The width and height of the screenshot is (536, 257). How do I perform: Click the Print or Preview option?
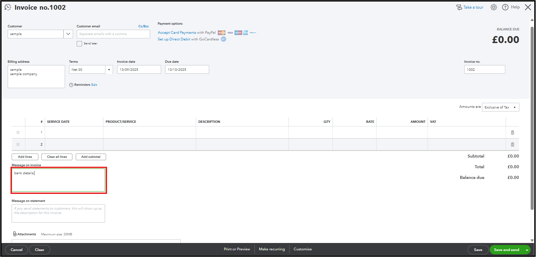pos(237,249)
